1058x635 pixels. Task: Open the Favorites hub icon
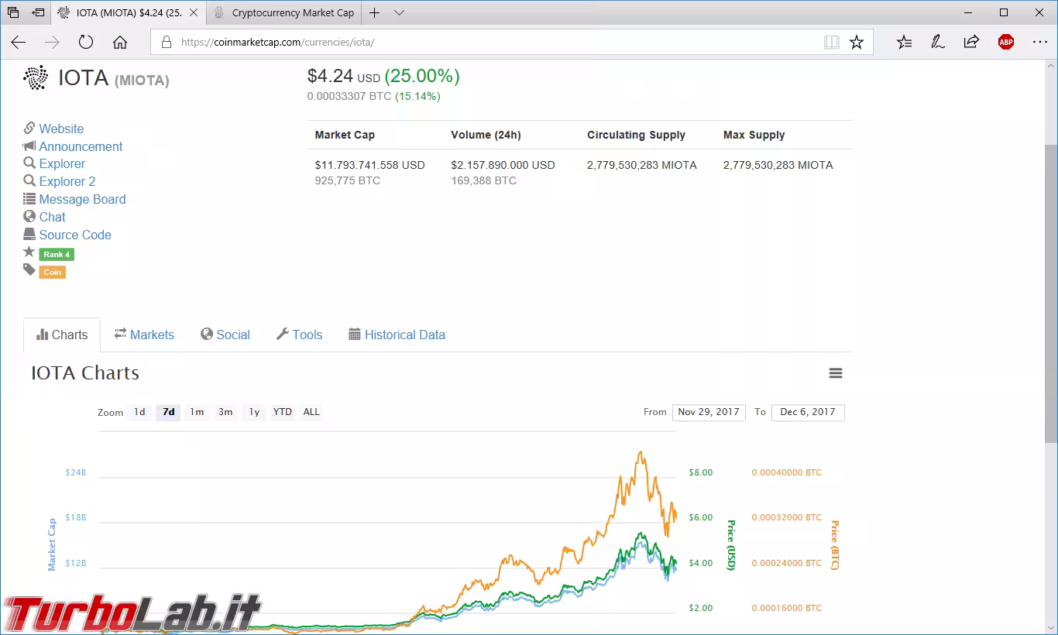904,43
